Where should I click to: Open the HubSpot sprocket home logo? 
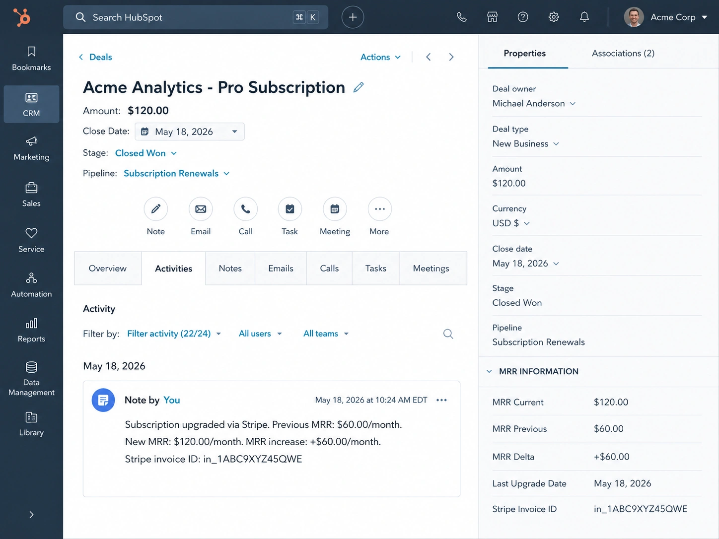[22, 17]
